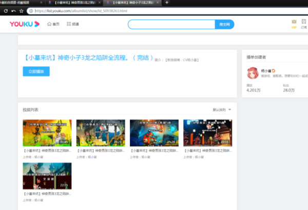Click the VIP crown icon
The height and width of the screenshot is (210, 308).
click(294, 22)
